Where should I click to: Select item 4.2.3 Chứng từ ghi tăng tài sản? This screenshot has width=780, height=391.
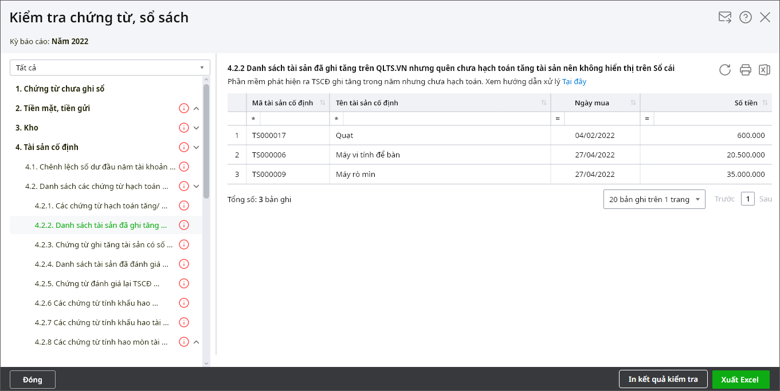103,244
